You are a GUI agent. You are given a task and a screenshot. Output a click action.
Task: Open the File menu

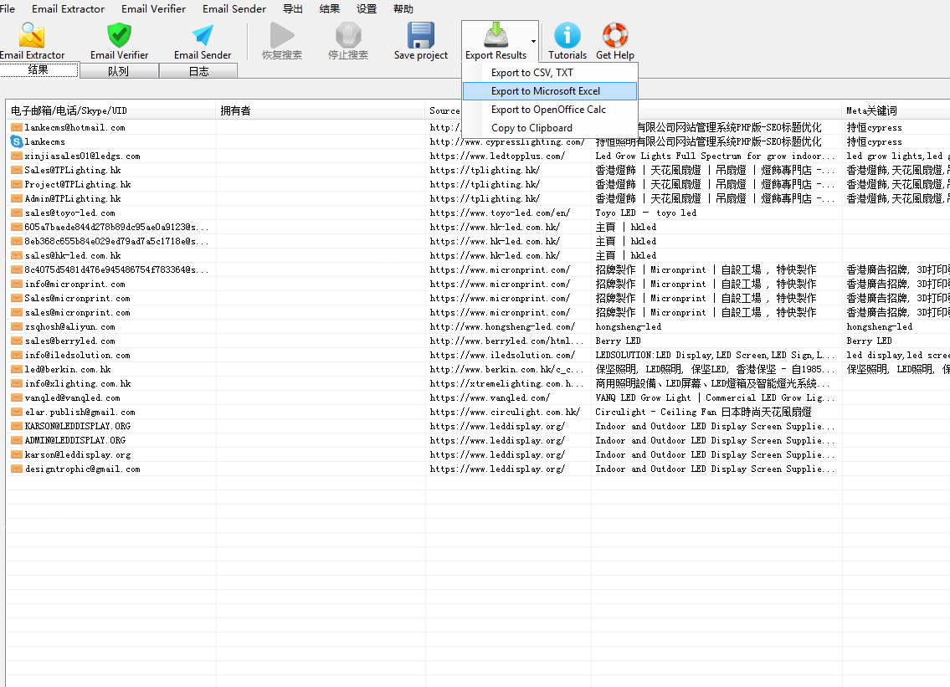(x=8, y=9)
